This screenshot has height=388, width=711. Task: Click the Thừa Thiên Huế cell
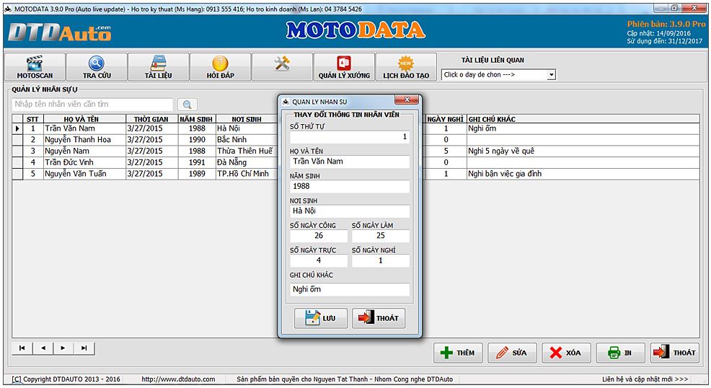(x=247, y=151)
